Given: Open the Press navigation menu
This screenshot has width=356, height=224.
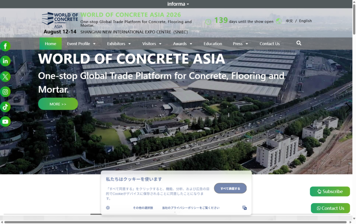Looking at the screenshot, I should point(240,43).
